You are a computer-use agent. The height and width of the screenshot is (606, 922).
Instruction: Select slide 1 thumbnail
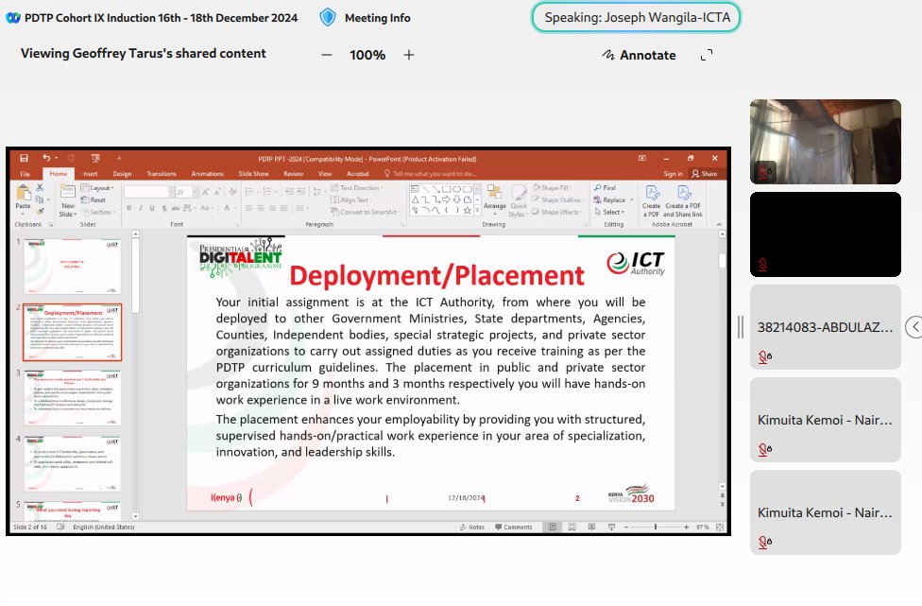[x=73, y=267]
